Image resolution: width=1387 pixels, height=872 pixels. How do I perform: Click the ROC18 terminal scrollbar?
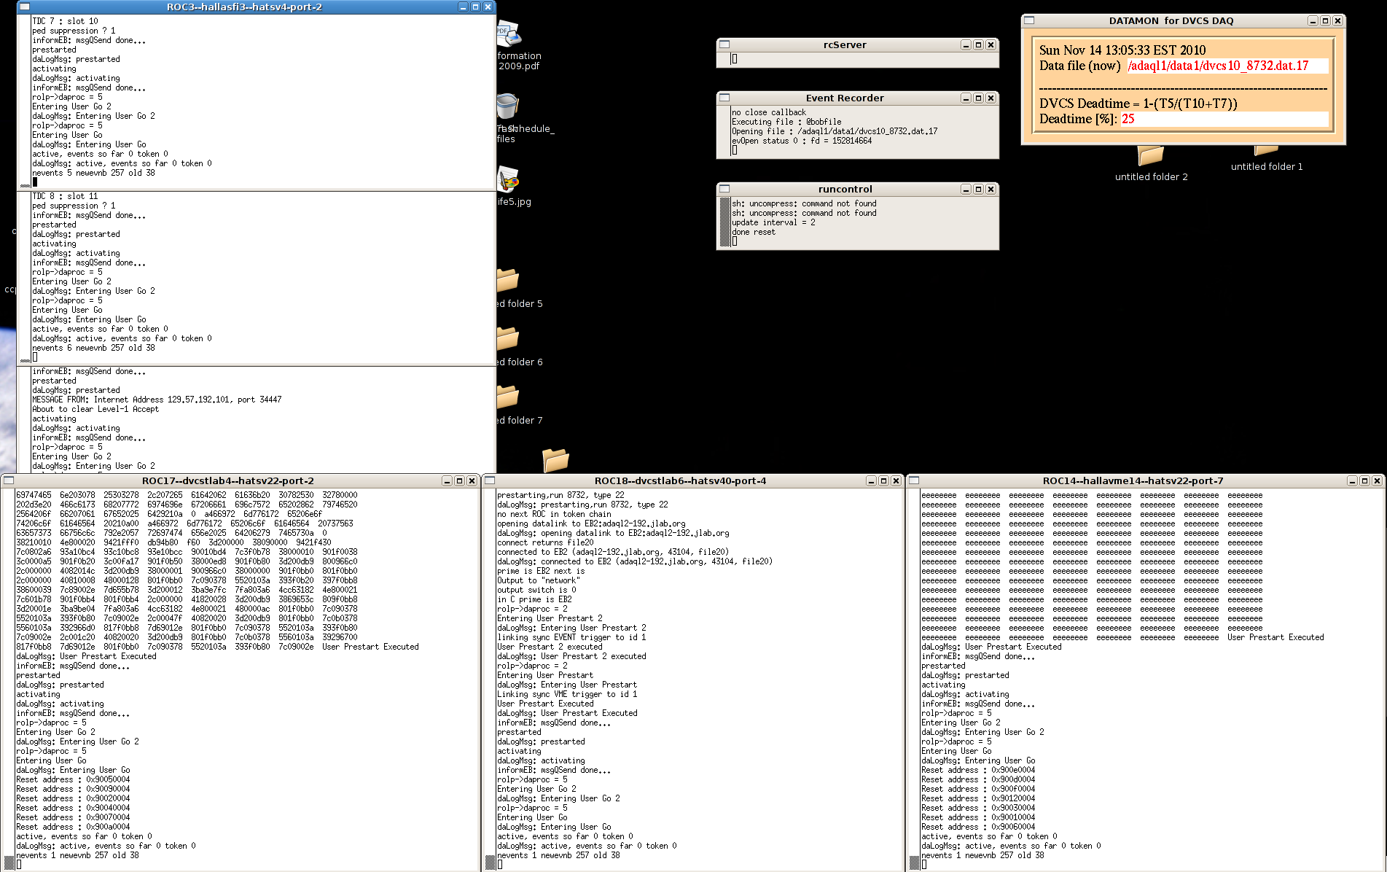490,680
